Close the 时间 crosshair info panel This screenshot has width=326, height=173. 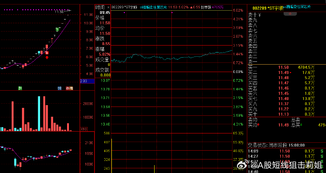[109, 7]
